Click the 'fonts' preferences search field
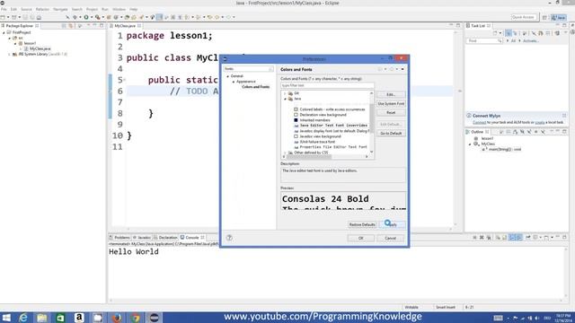This screenshot has height=323, width=575. tap(248, 69)
